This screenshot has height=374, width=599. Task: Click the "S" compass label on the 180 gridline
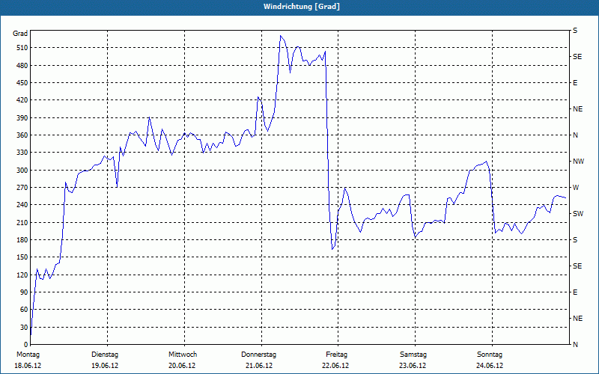pos(575,240)
